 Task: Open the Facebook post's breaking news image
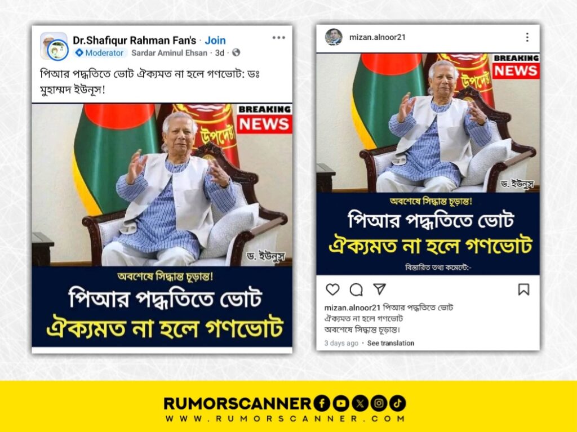tap(162, 225)
